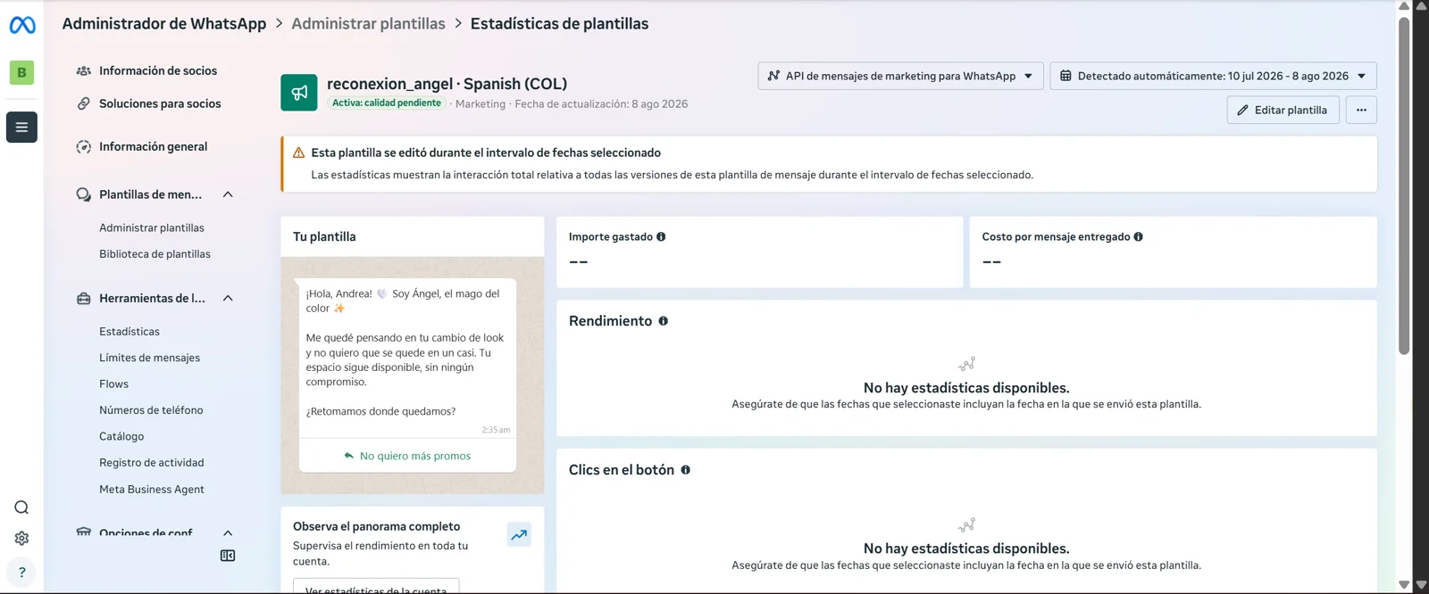Go to Administrador de WhatsApp breadcrumb
The width and height of the screenshot is (1429, 594).
coord(164,24)
